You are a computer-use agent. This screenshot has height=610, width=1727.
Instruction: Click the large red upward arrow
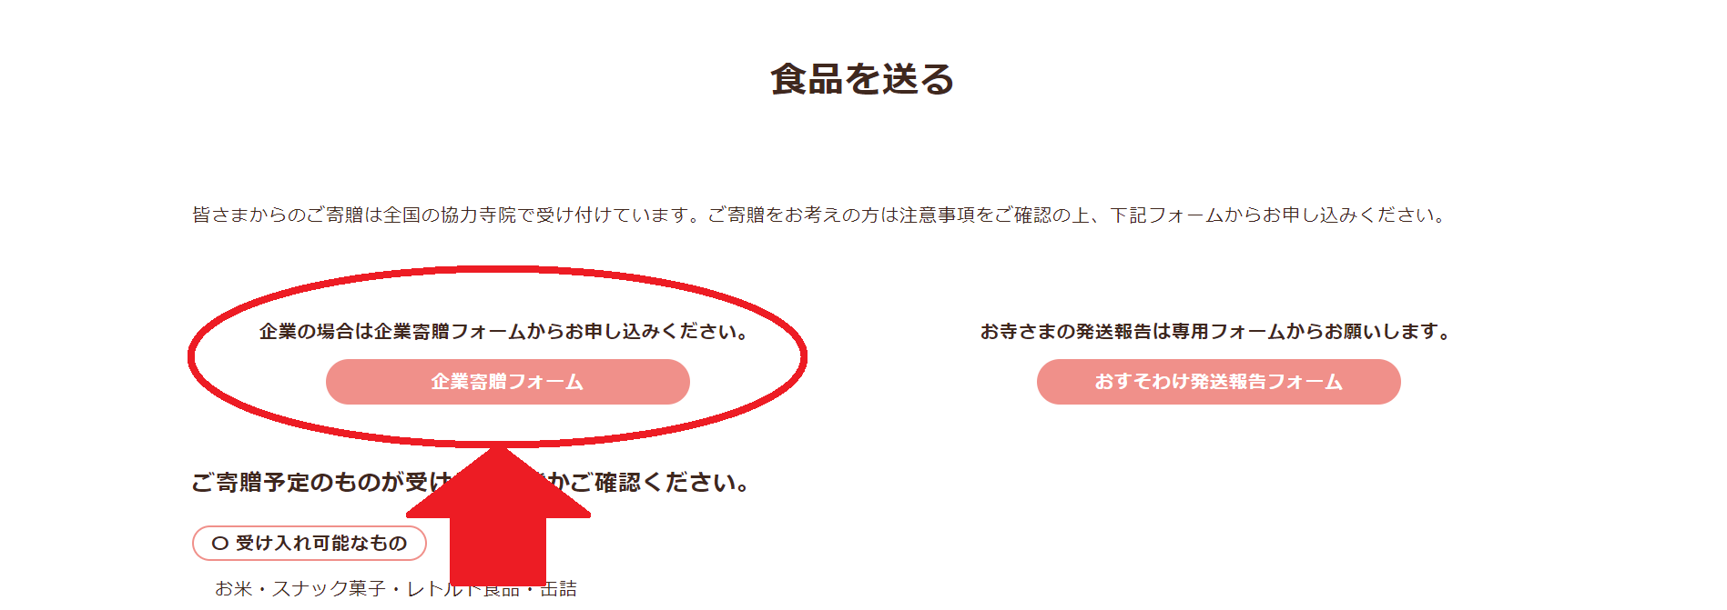pyautogui.click(x=498, y=515)
